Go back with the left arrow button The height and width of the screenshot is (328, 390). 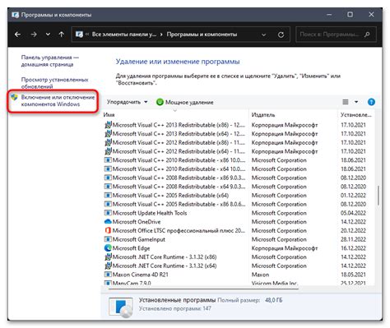coord(17,35)
